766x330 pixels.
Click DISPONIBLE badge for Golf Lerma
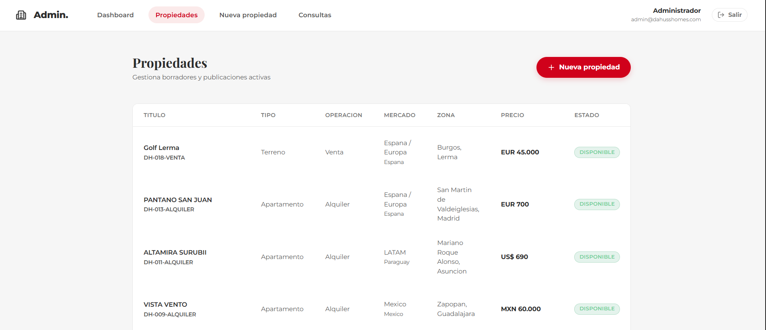click(x=597, y=152)
